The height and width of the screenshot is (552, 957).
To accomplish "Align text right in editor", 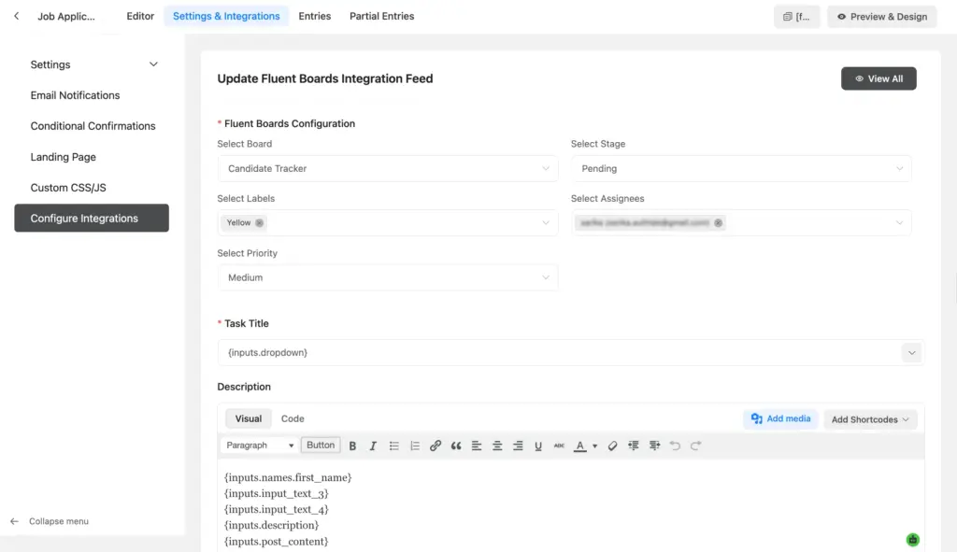I will (518, 446).
